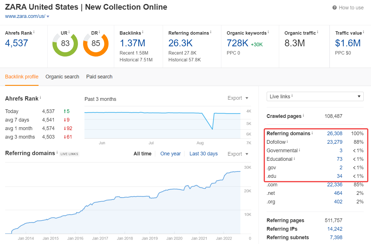The image size is (371, 244).
Task: Click the info icon inside Live links selector
Action: click(x=292, y=96)
